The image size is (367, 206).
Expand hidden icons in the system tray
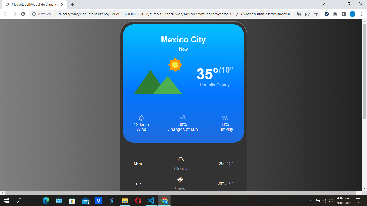pyautogui.click(x=311, y=200)
